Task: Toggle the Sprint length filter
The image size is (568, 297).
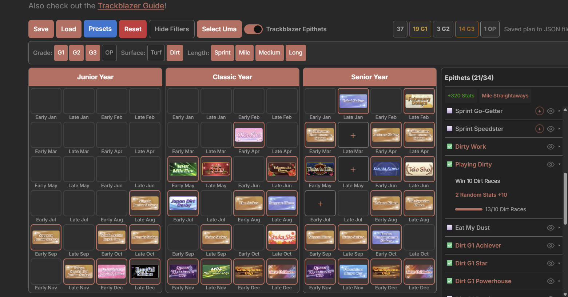Action: [x=222, y=53]
